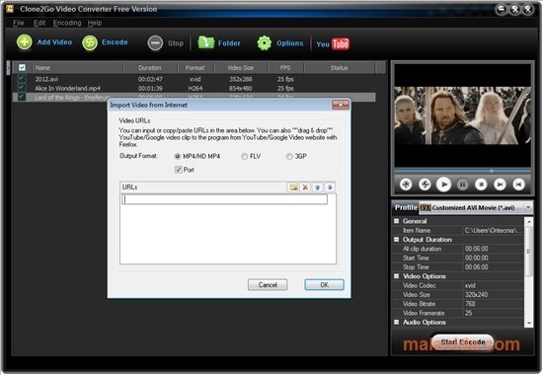Click the properties panel scrollbar
Screen dimensions: 543x375
(x=528, y=251)
